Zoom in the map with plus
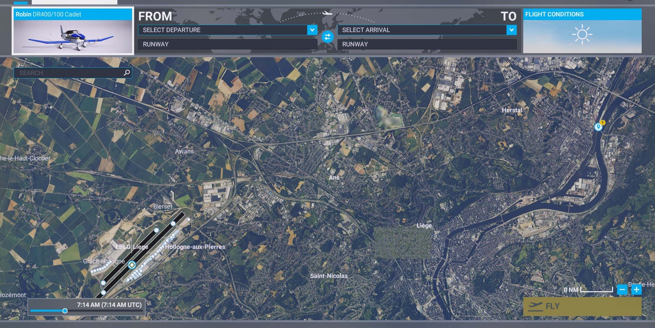Viewport: 655px width, 328px height. [636, 290]
